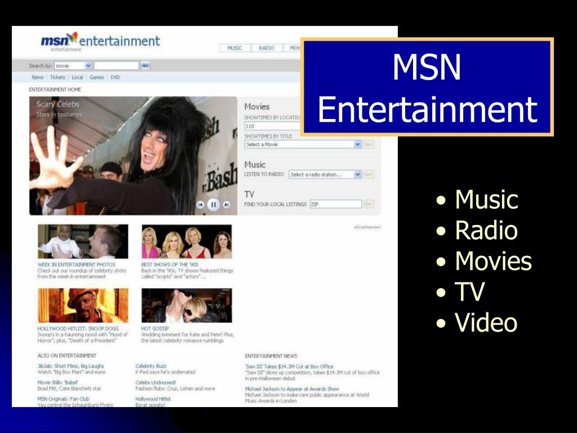The height and width of the screenshot is (433, 577).
Task: Open BEST SHOWS OF THE '90S link
Action: coord(170,264)
